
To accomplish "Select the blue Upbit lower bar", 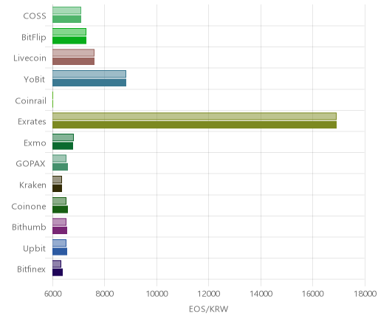I will coord(60,252).
